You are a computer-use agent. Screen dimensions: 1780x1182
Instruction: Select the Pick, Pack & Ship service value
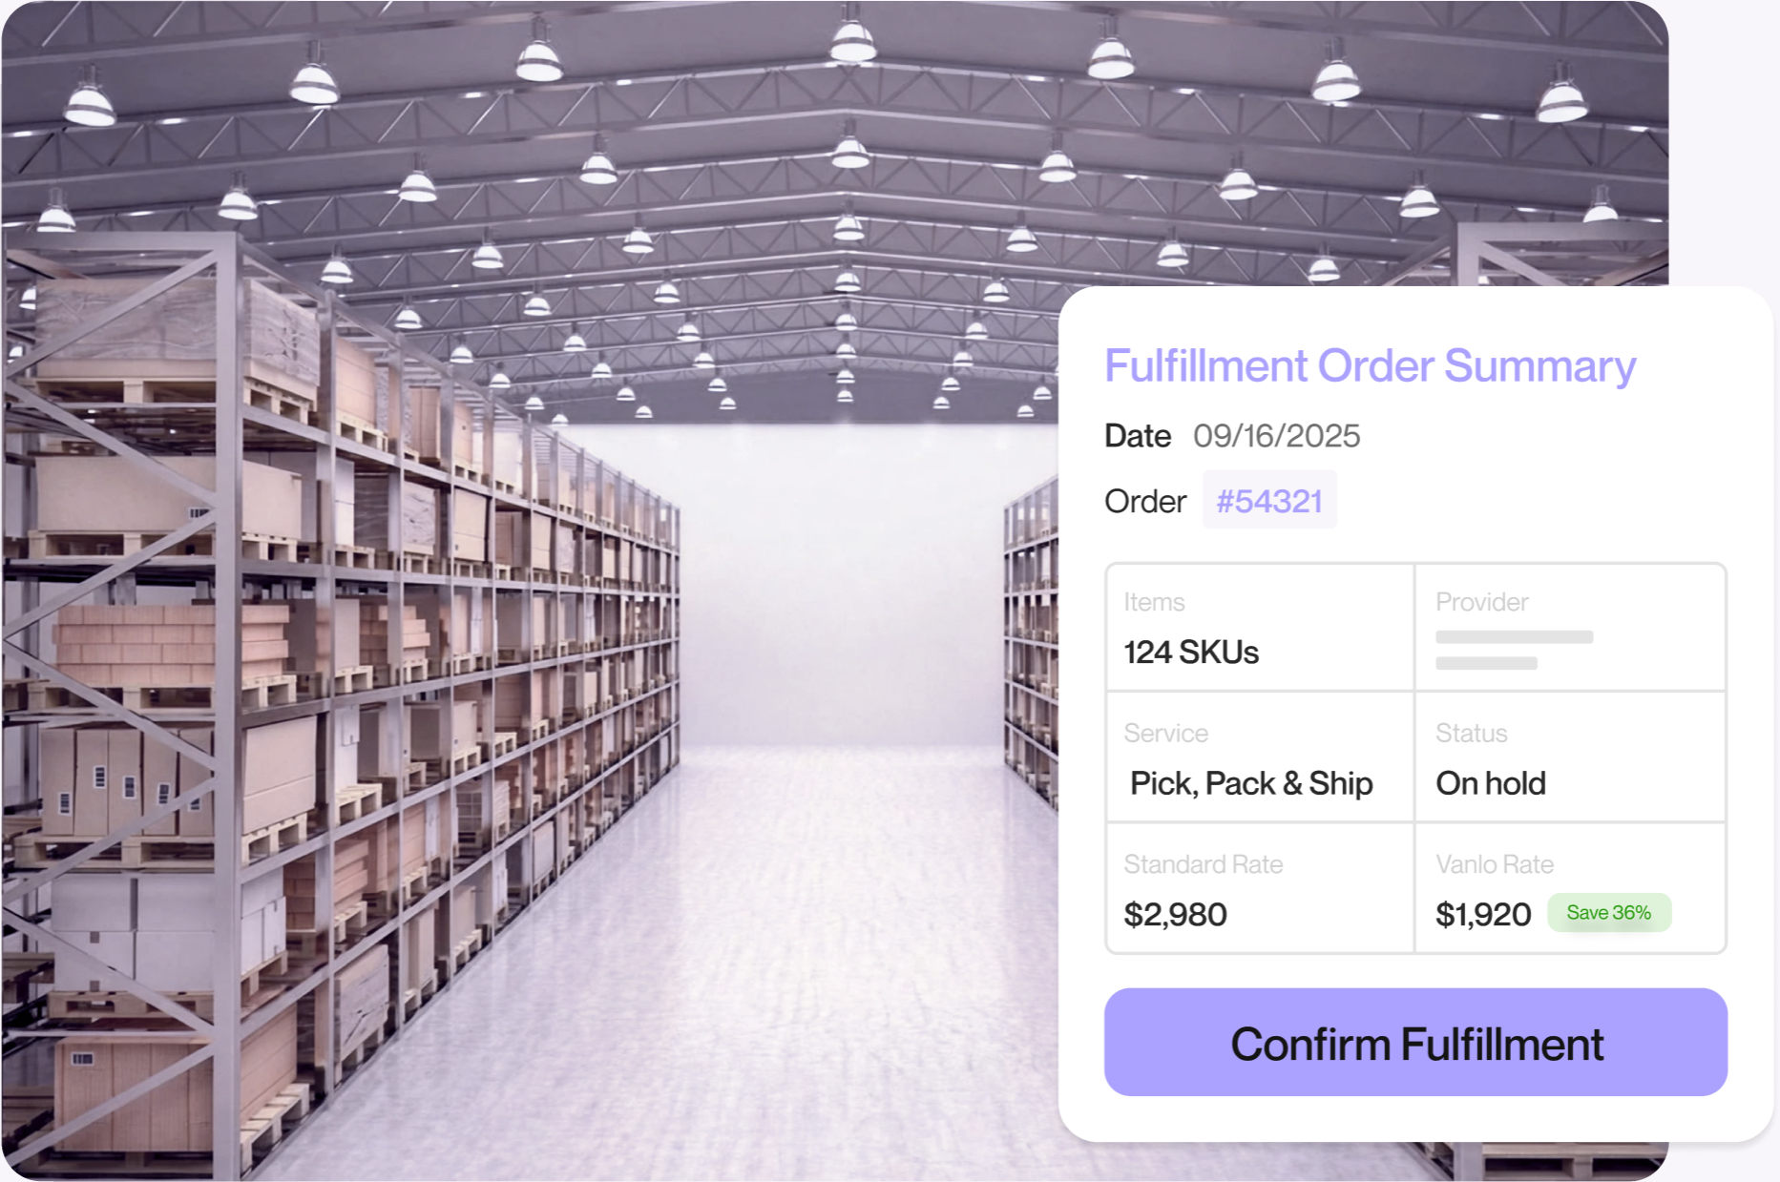point(1251,783)
